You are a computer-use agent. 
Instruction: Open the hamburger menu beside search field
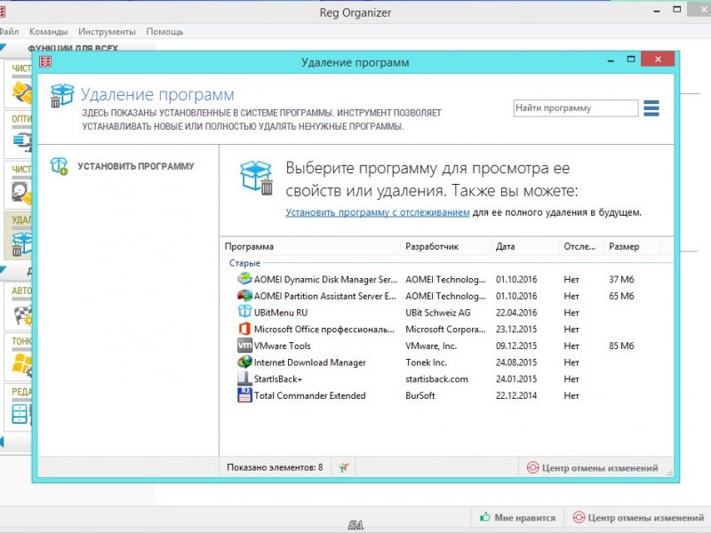(x=651, y=107)
